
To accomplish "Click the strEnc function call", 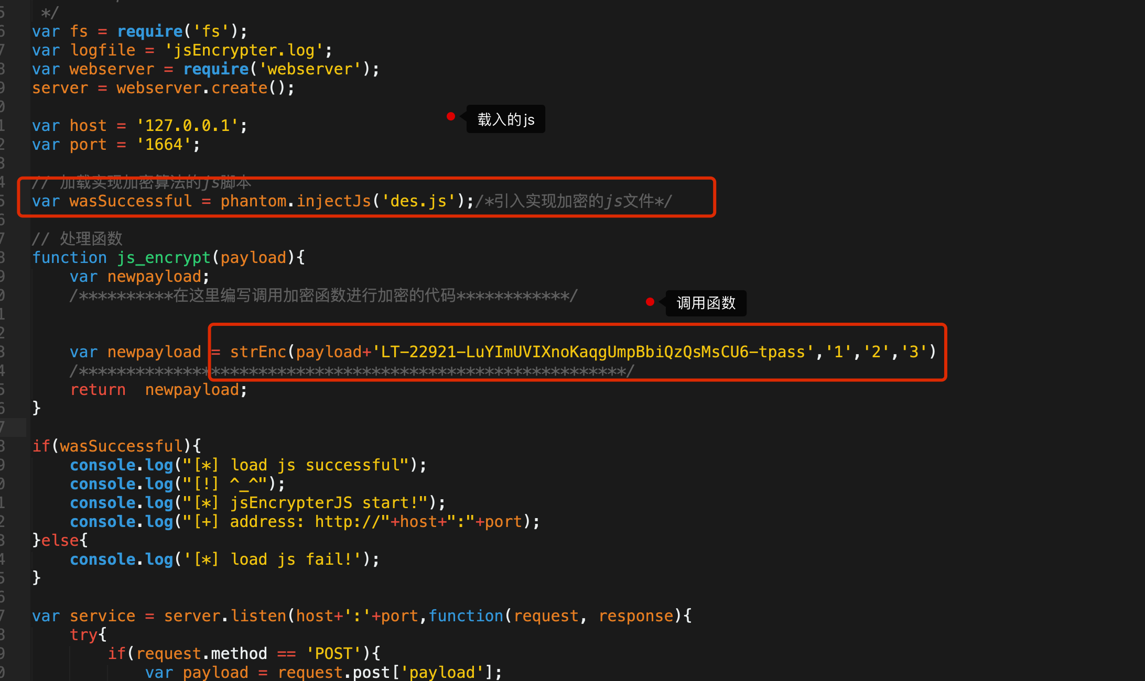I will click(258, 352).
